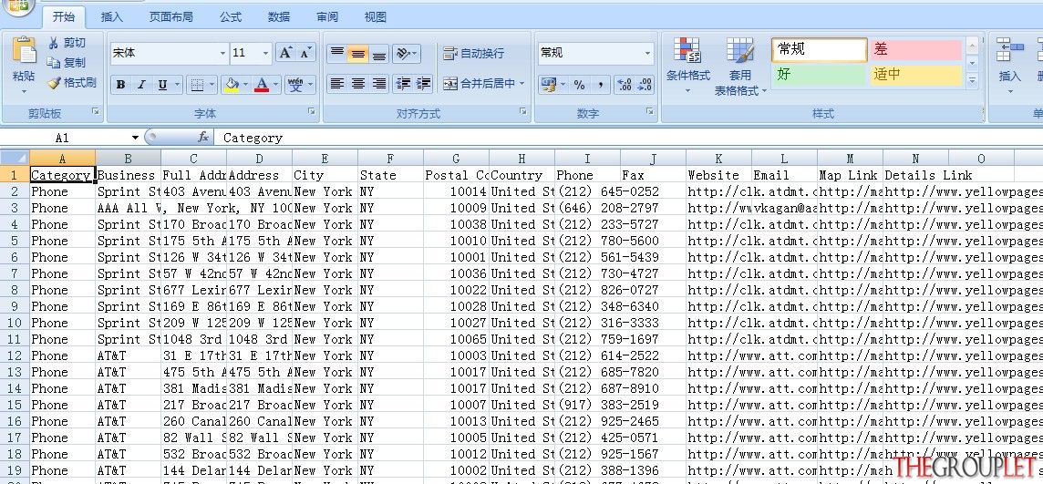Switch to the 公式 (Formulas) tab

coord(231,17)
